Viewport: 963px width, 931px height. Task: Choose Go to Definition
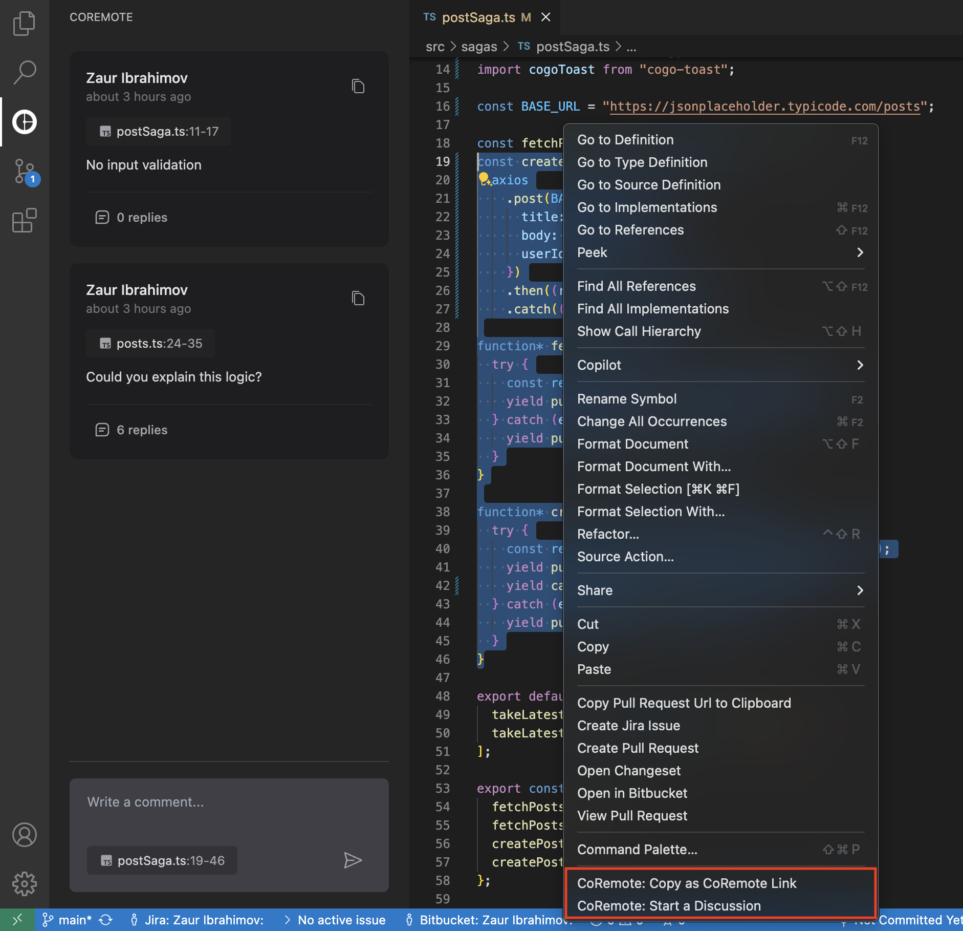click(x=720, y=140)
